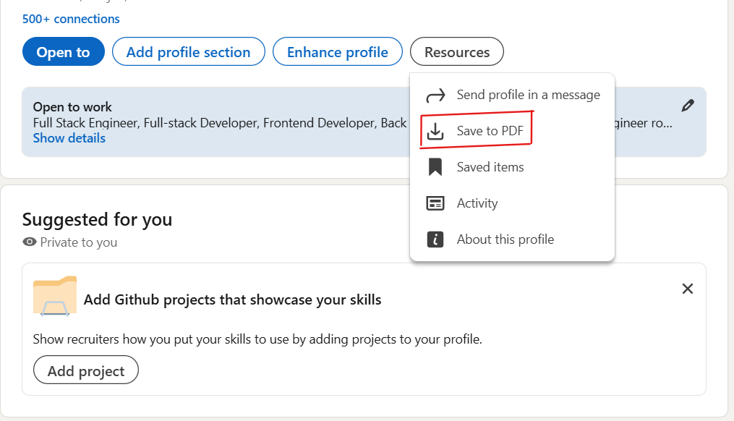Click the info icon beside About this profile

click(x=435, y=239)
